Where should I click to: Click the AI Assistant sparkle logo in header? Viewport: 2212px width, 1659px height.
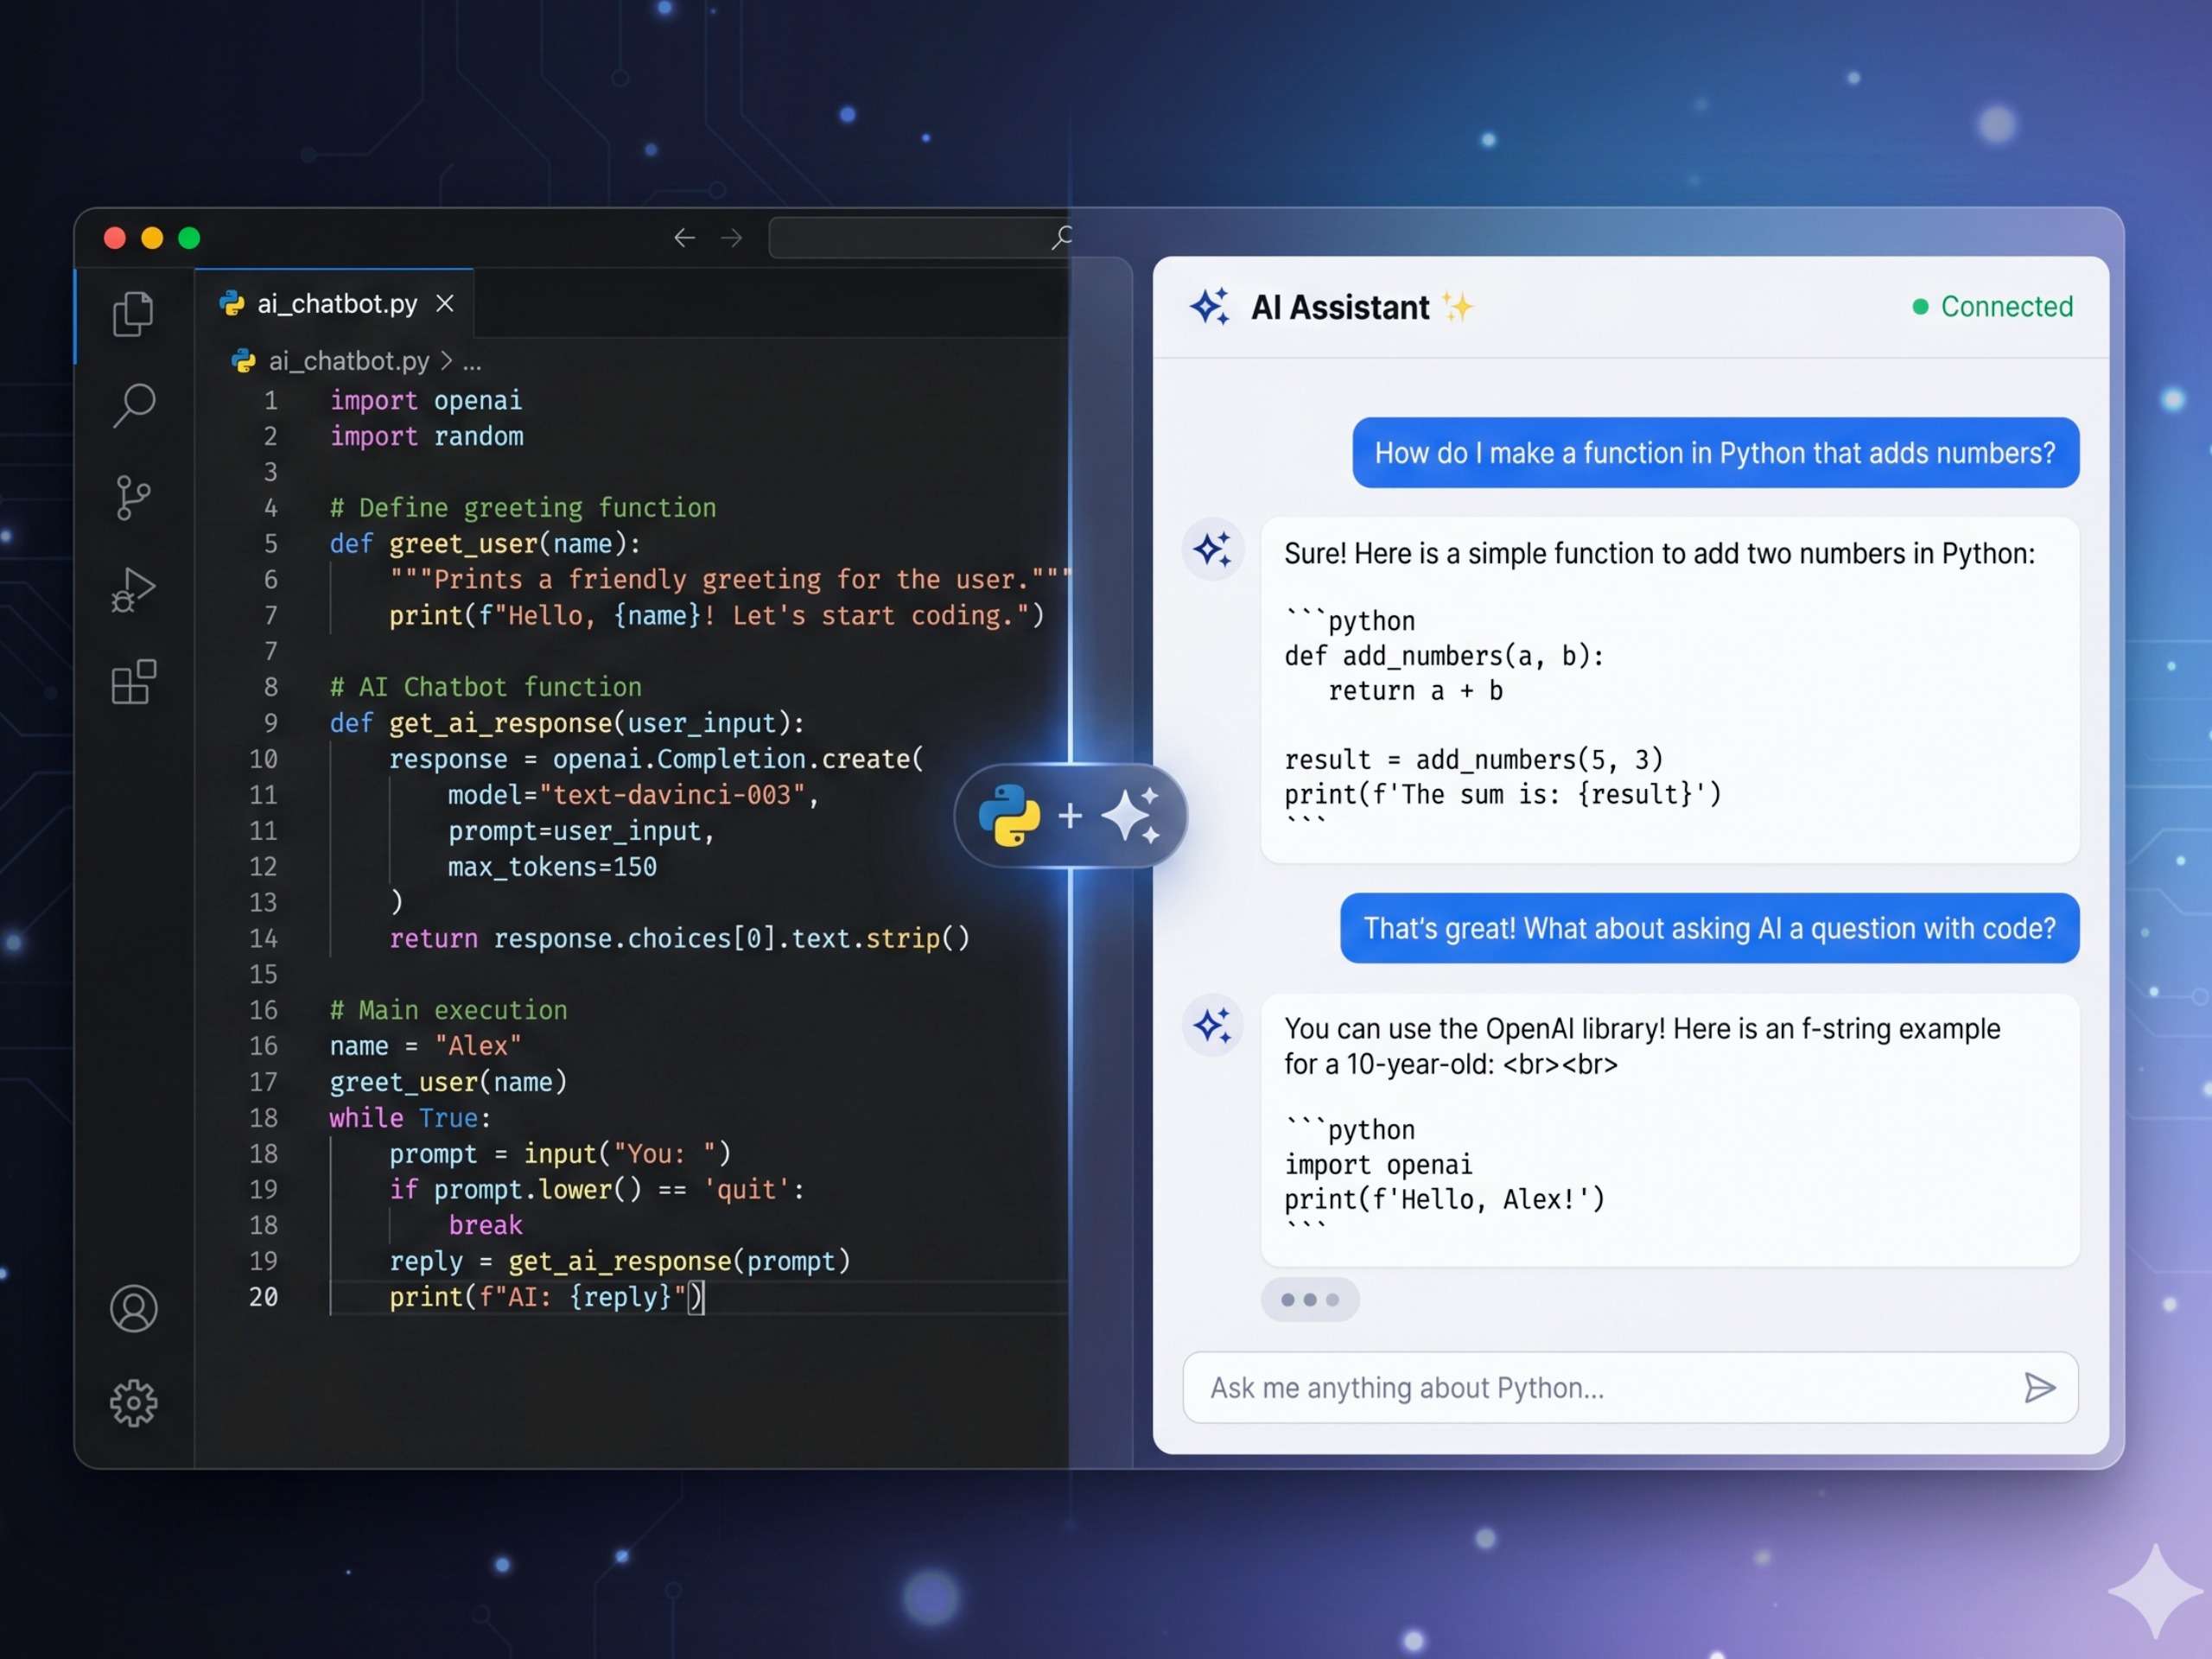(1210, 306)
